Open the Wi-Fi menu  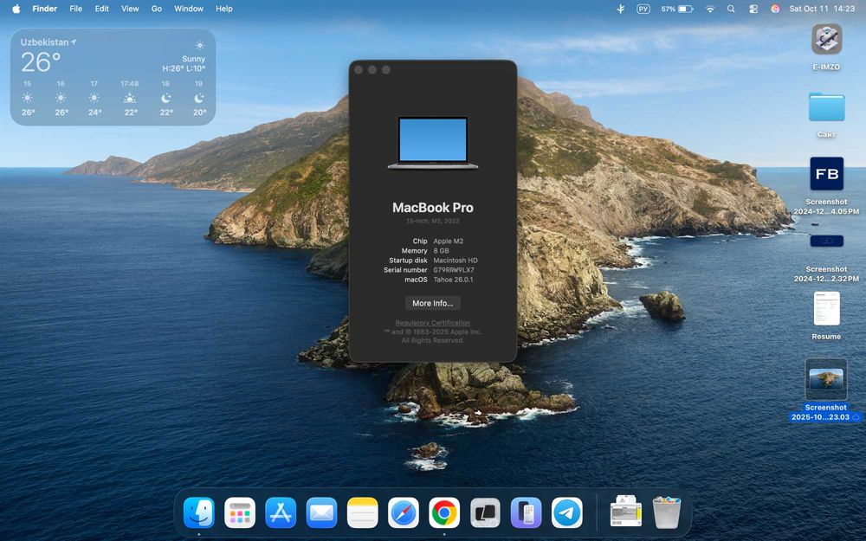click(x=710, y=9)
